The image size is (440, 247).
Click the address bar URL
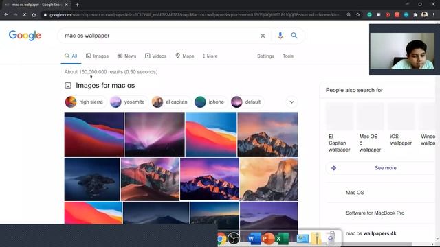pyautogui.click(x=195, y=15)
